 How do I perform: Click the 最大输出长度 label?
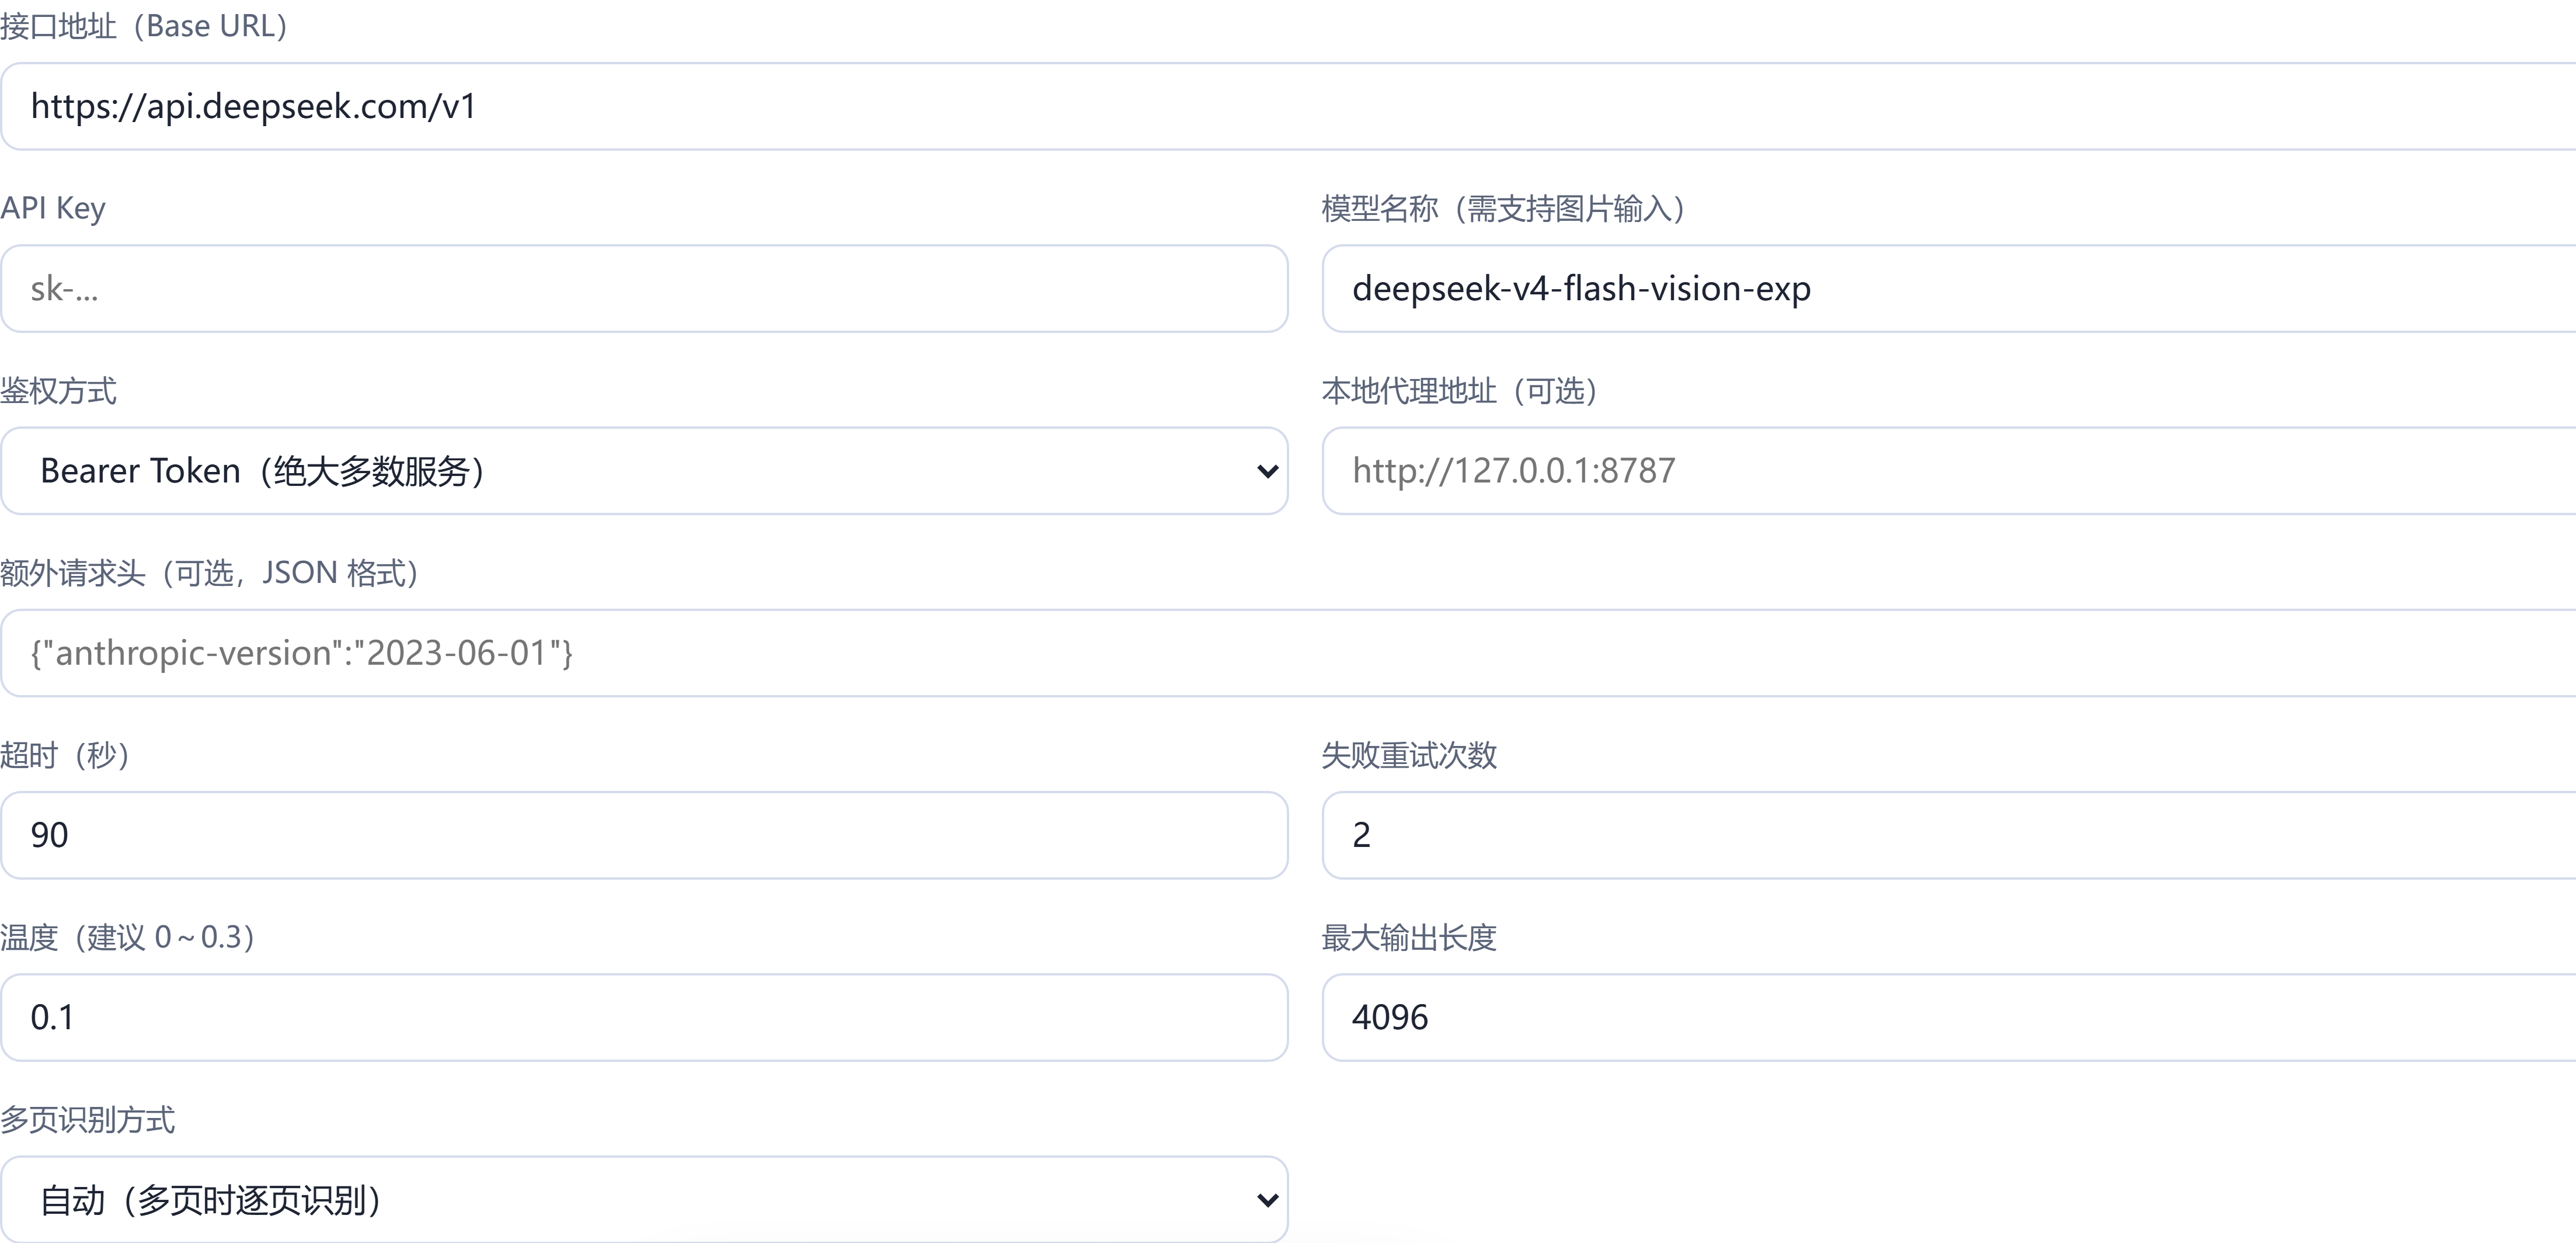(1409, 937)
